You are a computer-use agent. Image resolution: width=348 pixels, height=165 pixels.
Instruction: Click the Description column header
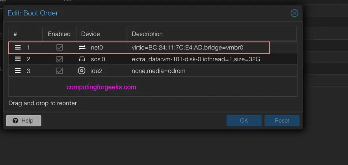click(x=147, y=34)
